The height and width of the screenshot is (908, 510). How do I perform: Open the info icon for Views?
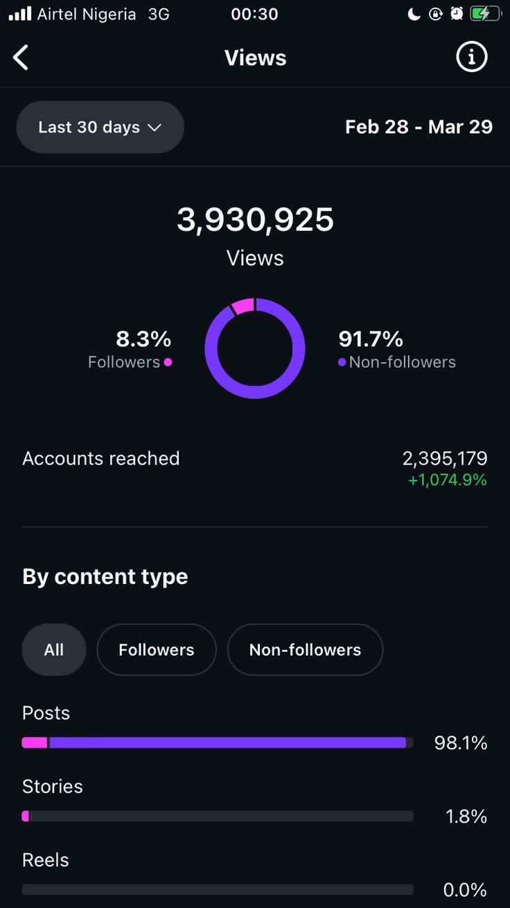coord(471,58)
